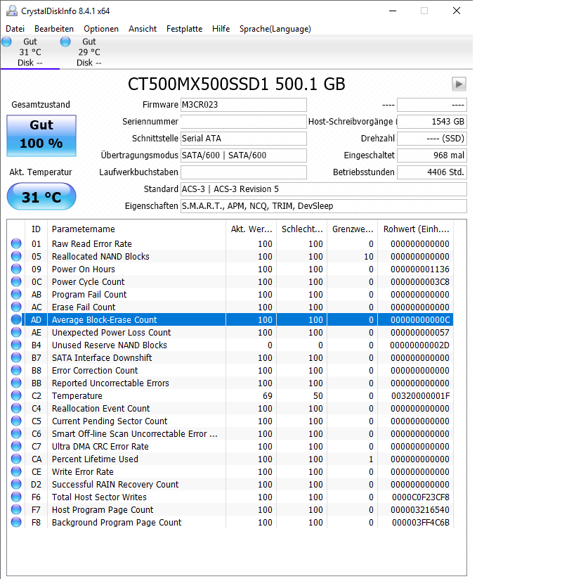Click the Schnittstelle field Serial ATA
Viewport: 562px width, 579px height.
pos(243,139)
